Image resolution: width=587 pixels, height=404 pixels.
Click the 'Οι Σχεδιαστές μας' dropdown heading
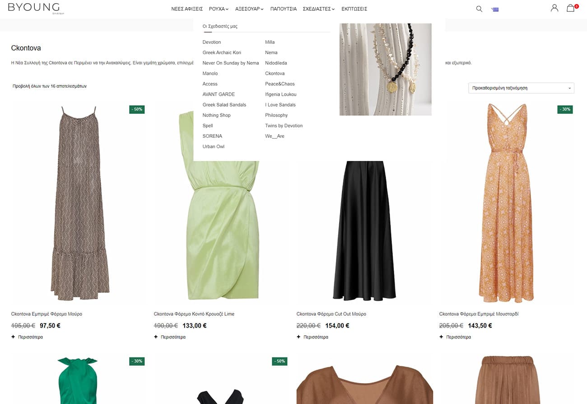coord(220,26)
